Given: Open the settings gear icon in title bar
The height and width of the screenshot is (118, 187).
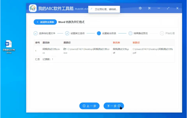Looking at the screenshot, I should [x=140, y=8].
